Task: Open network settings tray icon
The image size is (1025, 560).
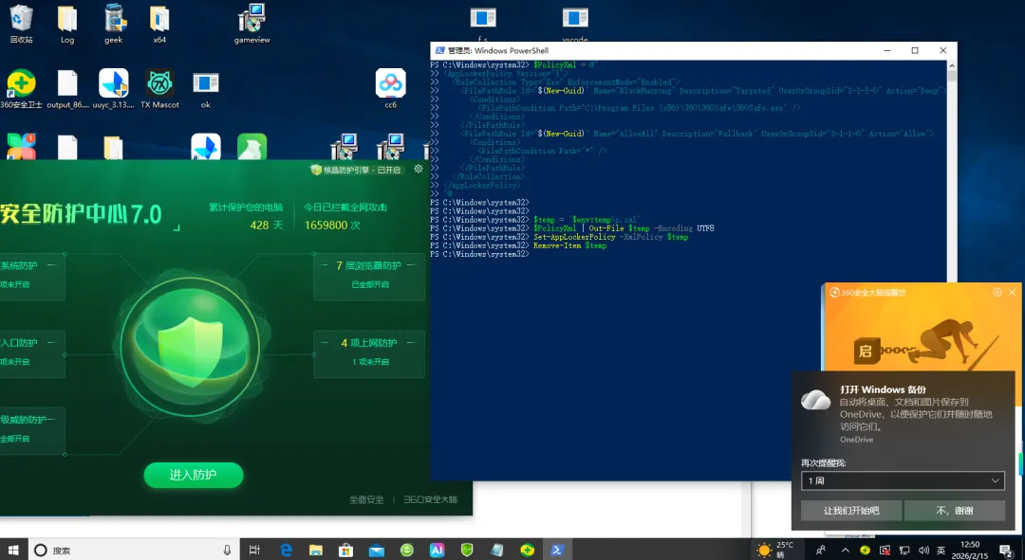Action: 904,551
